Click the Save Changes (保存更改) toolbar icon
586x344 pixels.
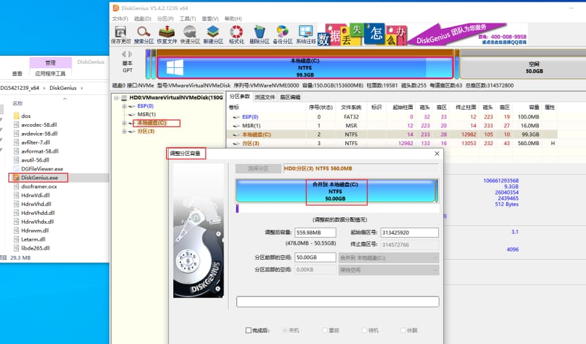point(121,35)
